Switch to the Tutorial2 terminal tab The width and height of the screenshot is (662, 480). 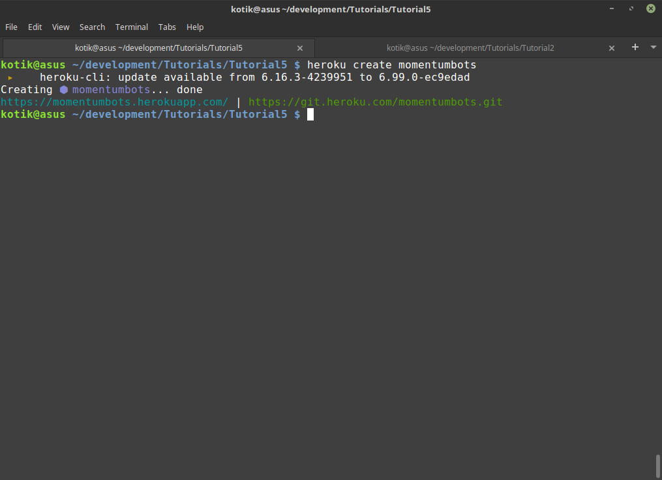point(470,48)
